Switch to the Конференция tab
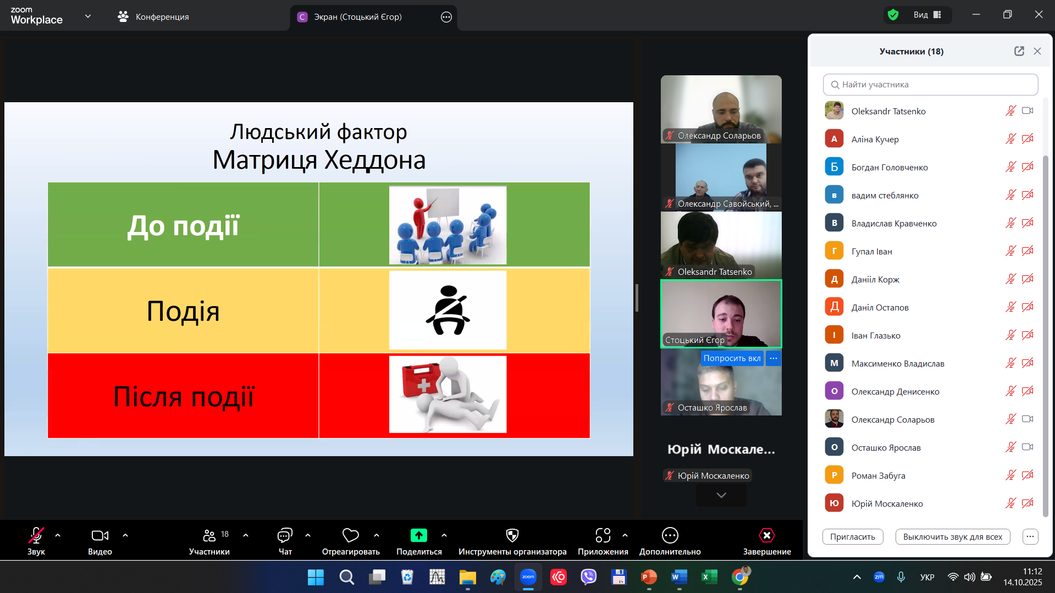The width and height of the screenshot is (1055, 593). pos(153,17)
